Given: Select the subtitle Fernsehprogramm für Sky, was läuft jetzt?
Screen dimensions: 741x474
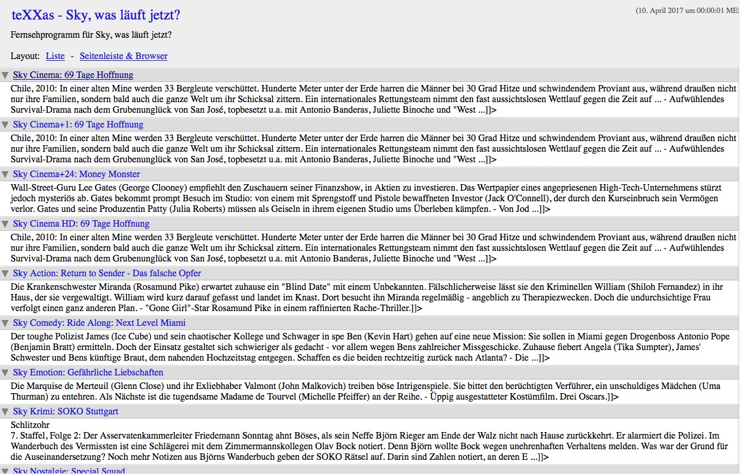Looking at the screenshot, I should [91, 35].
